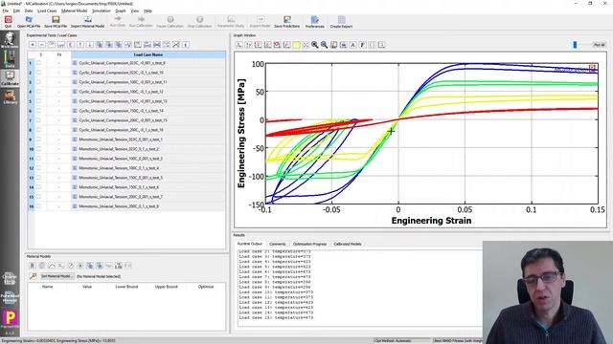Toggle checkbox for load case row 4
The height and width of the screenshot is (344, 613).
coord(38,92)
